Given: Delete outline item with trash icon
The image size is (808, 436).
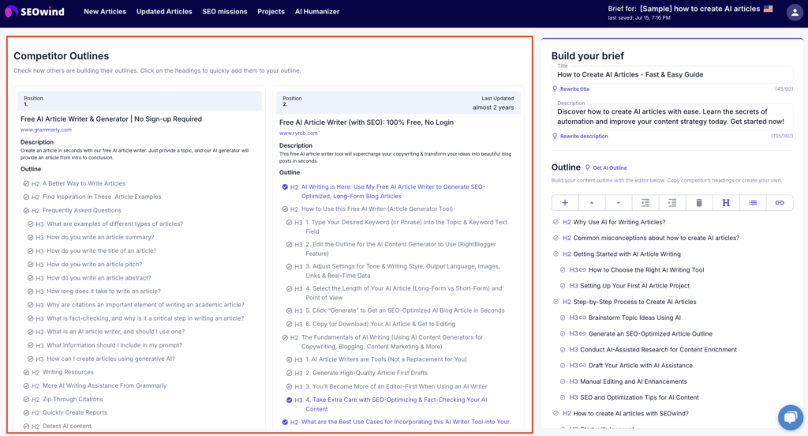Looking at the screenshot, I should coord(699,203).
